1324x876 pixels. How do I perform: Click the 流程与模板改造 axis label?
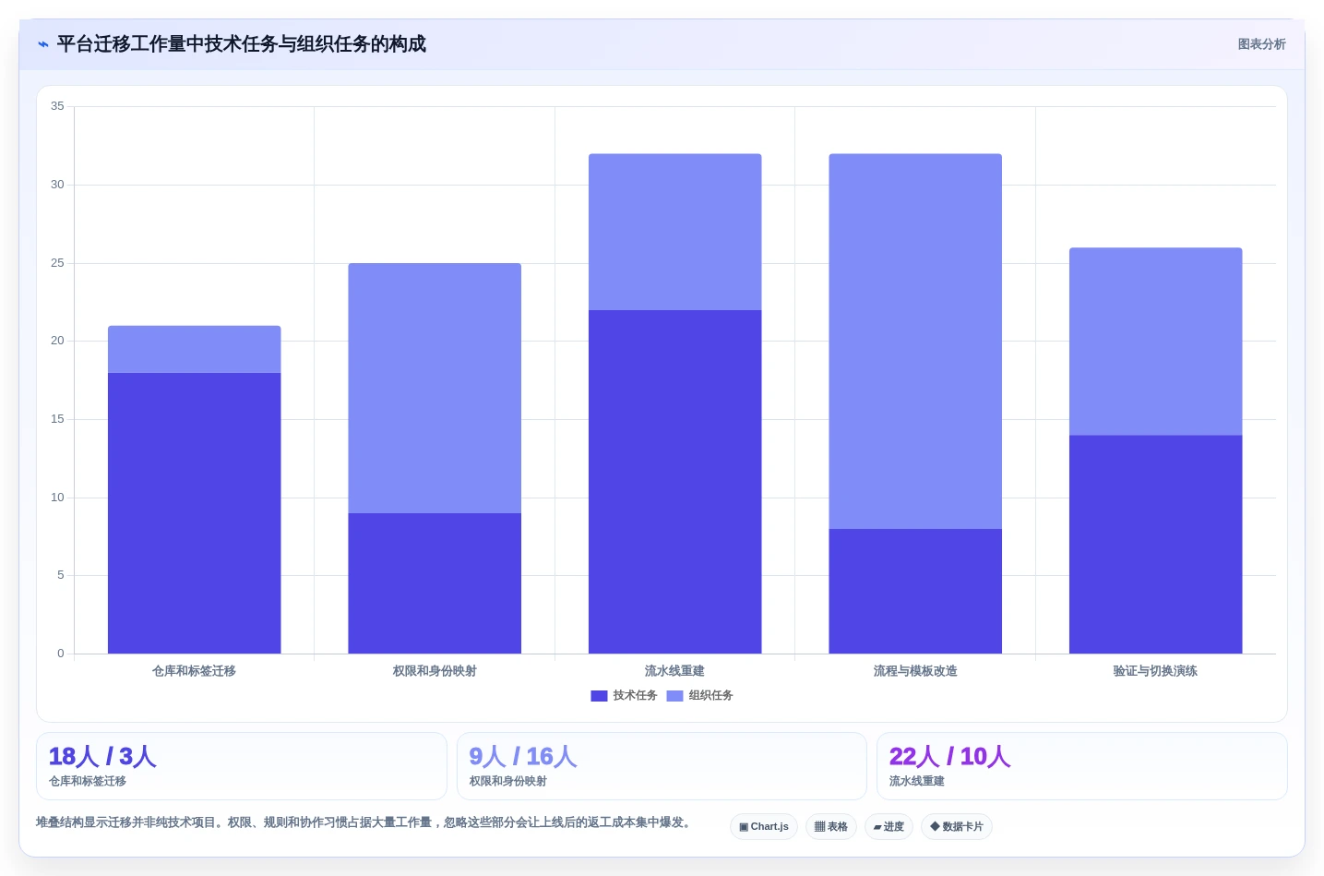click(x=915, y=671)
